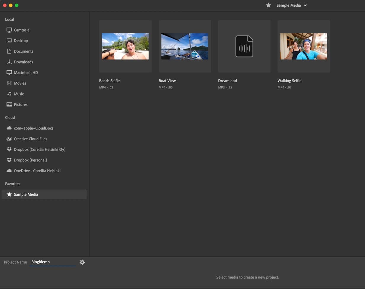Screen dimensions: 365x289
Task: Open the Documents folder label
Action: click(23, 51)
